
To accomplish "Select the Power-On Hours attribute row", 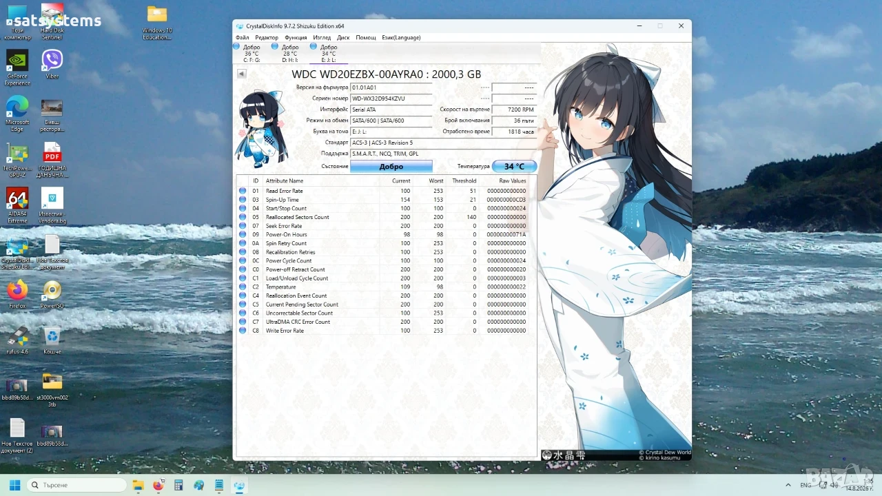I will (x=386, y=234).
